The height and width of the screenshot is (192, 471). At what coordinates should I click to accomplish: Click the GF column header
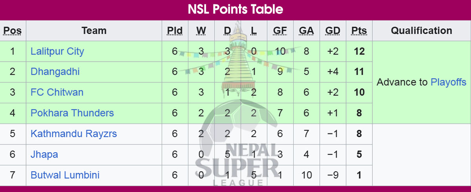(x=280, y=31)
